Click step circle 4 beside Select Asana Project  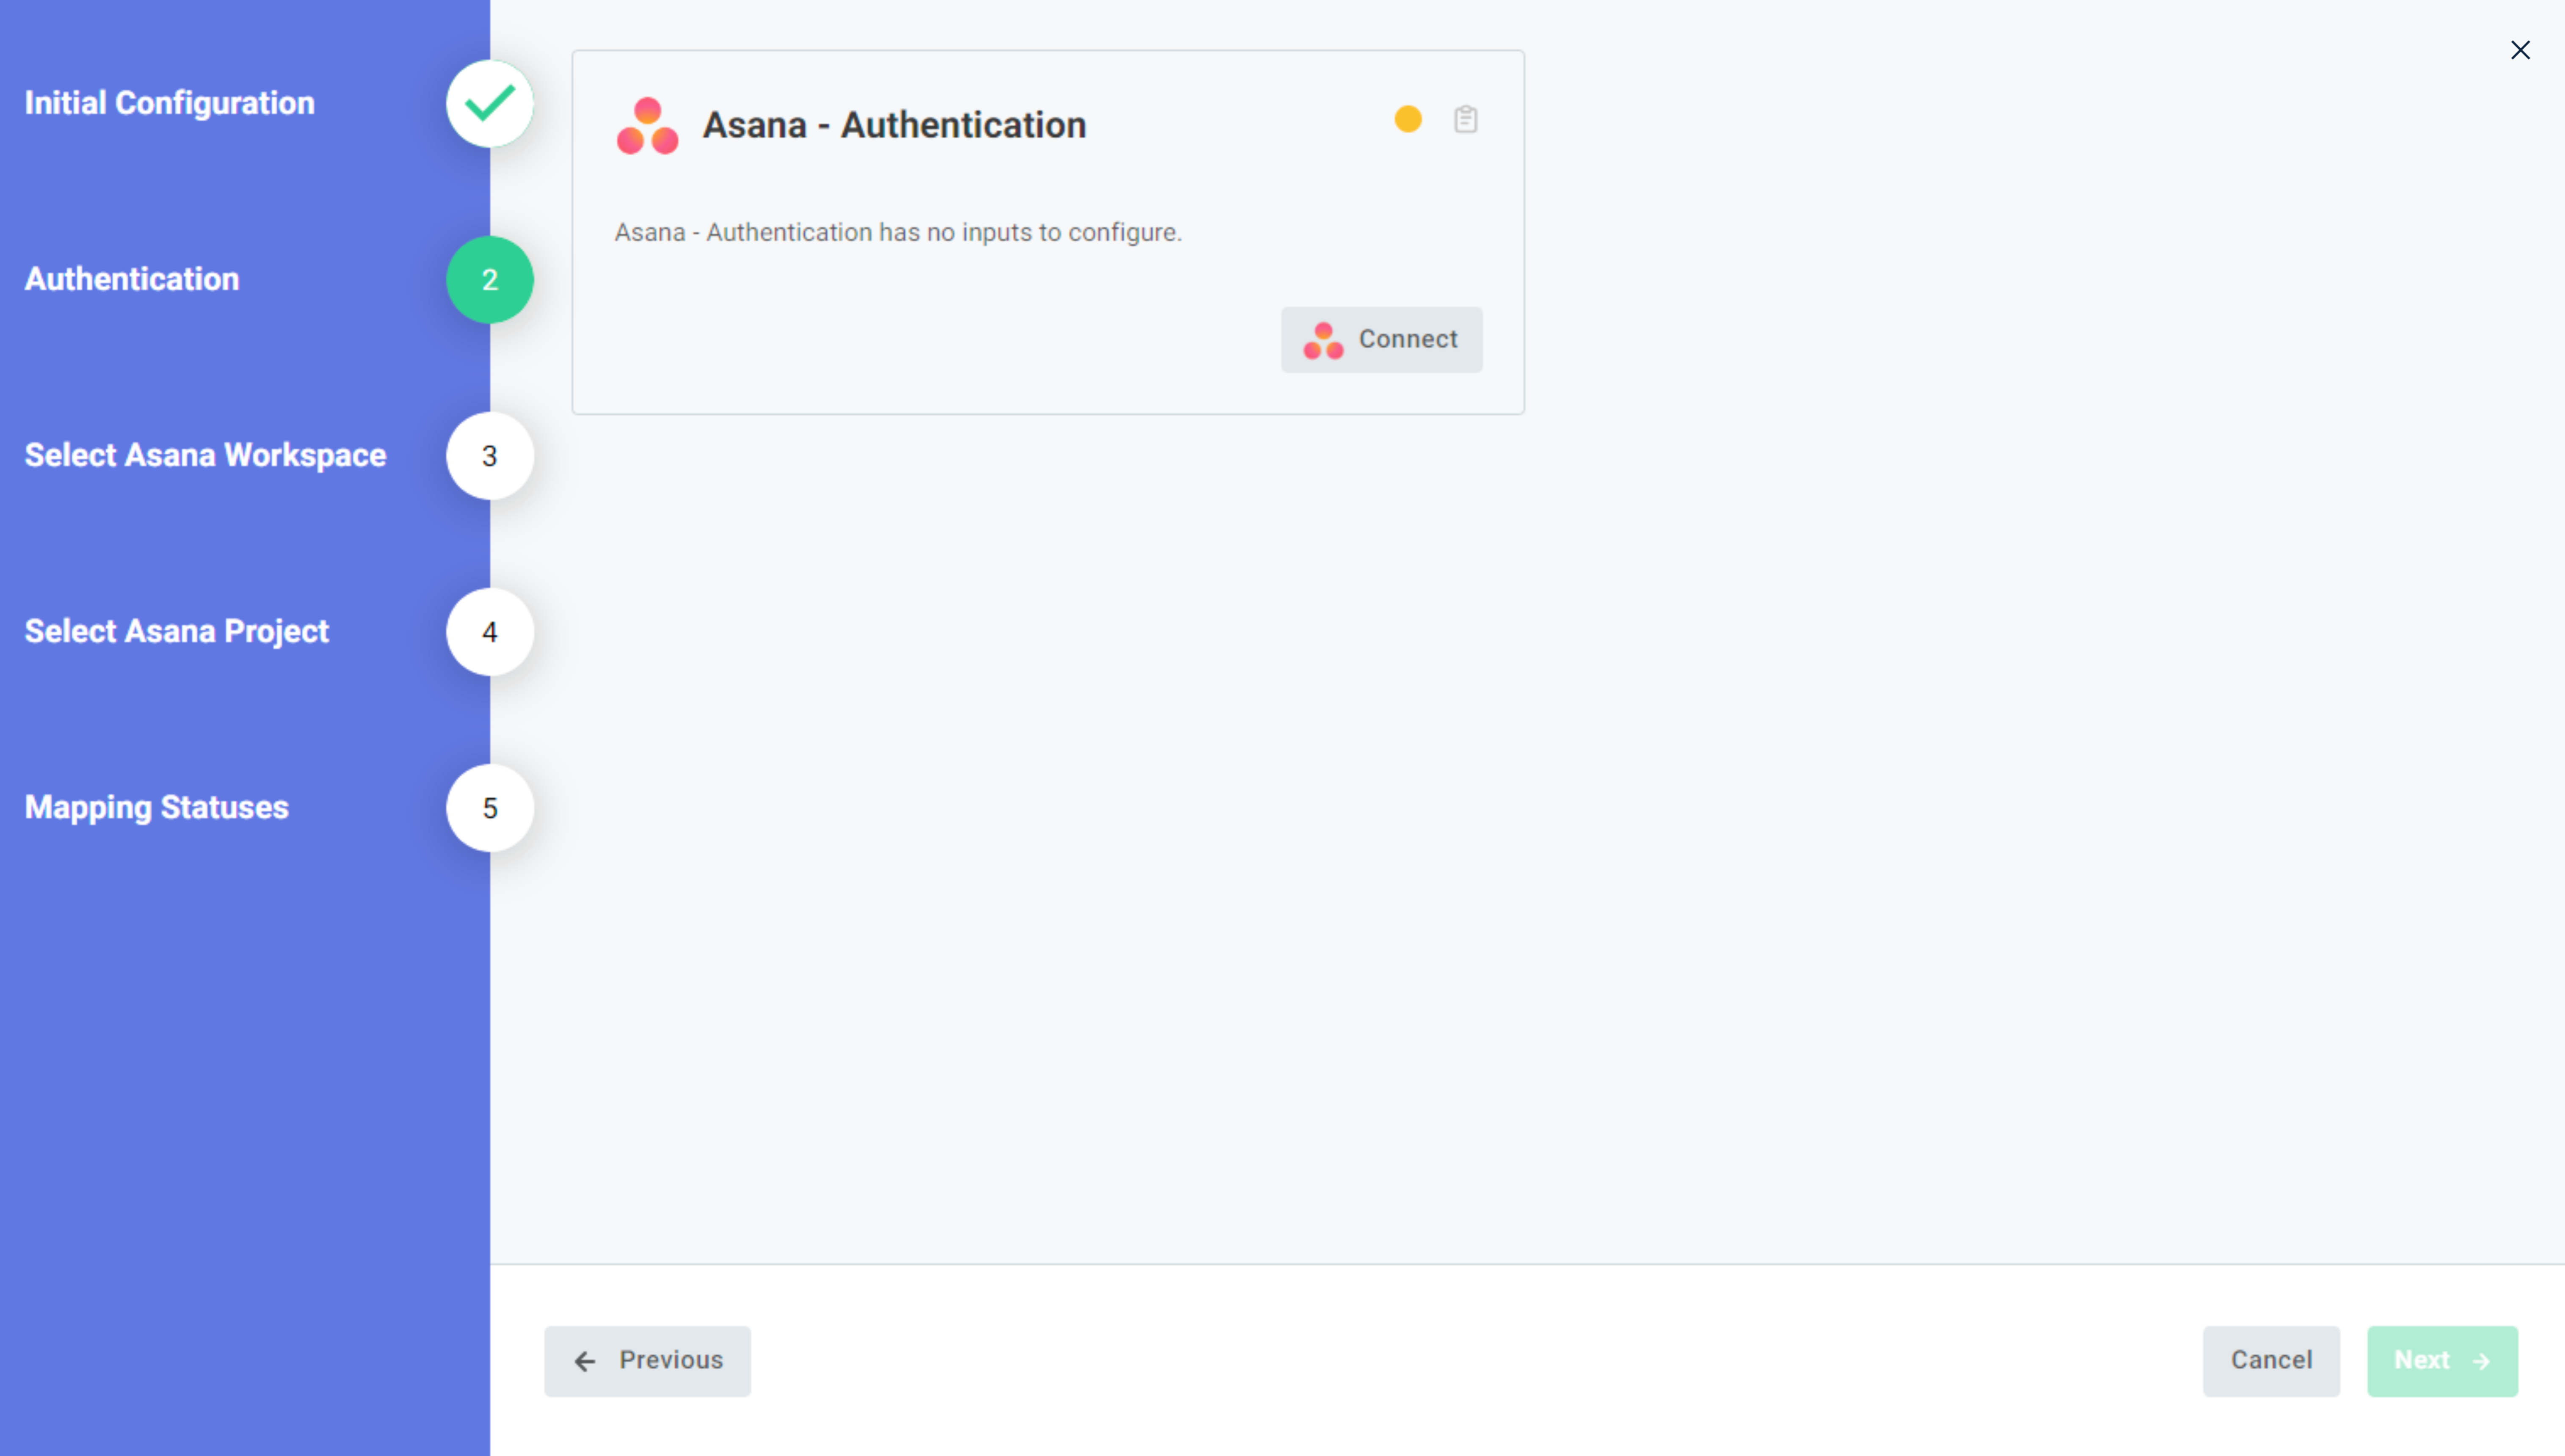[x=489, y=632]
